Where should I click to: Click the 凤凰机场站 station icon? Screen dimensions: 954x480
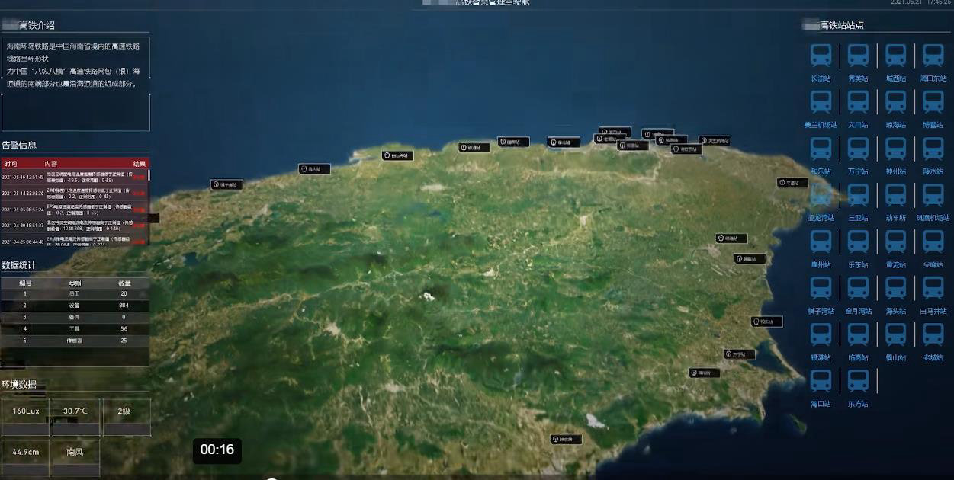(x=933, y=196)
